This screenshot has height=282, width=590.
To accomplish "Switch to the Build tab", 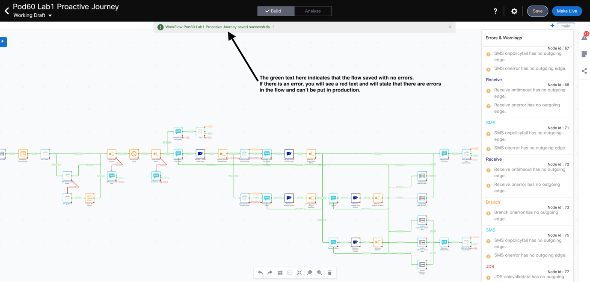I will (276, 11).
